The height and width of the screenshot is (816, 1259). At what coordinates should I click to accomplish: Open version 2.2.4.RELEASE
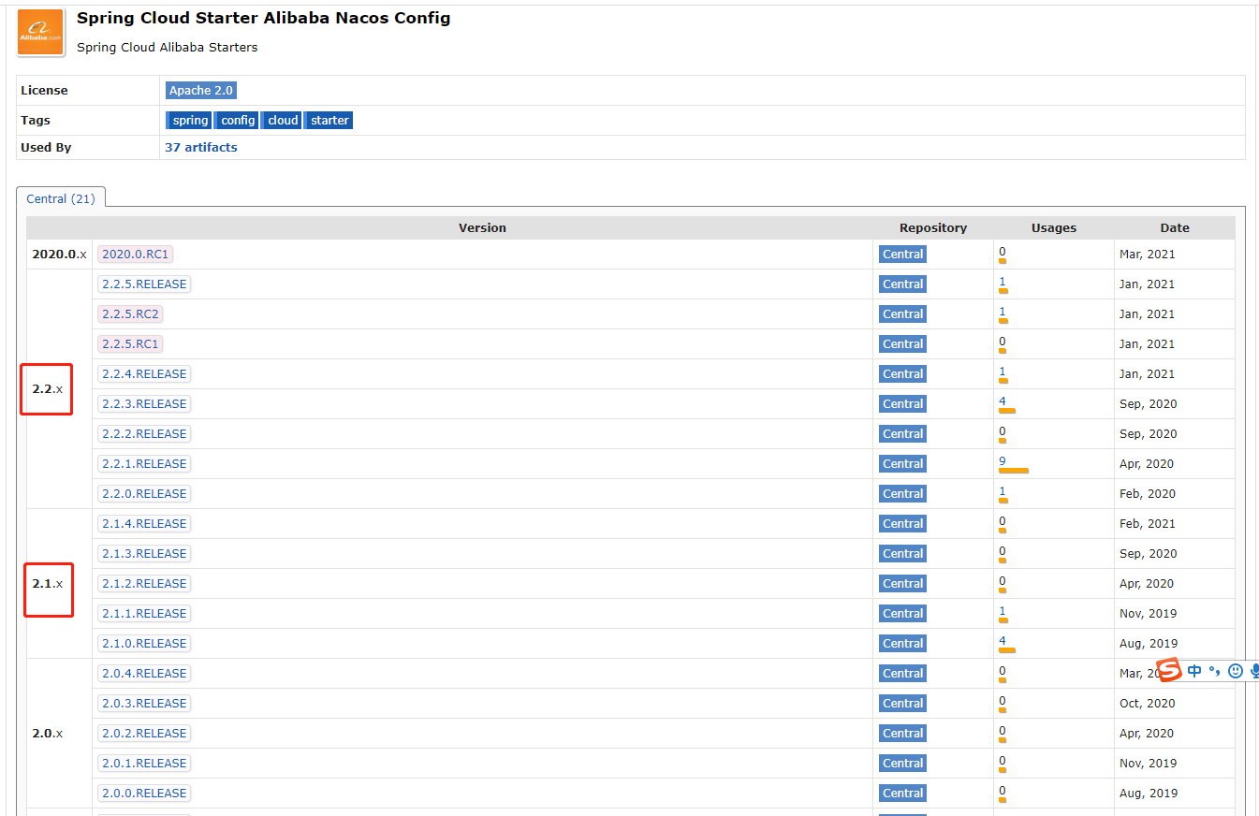(x=144, y=374)
